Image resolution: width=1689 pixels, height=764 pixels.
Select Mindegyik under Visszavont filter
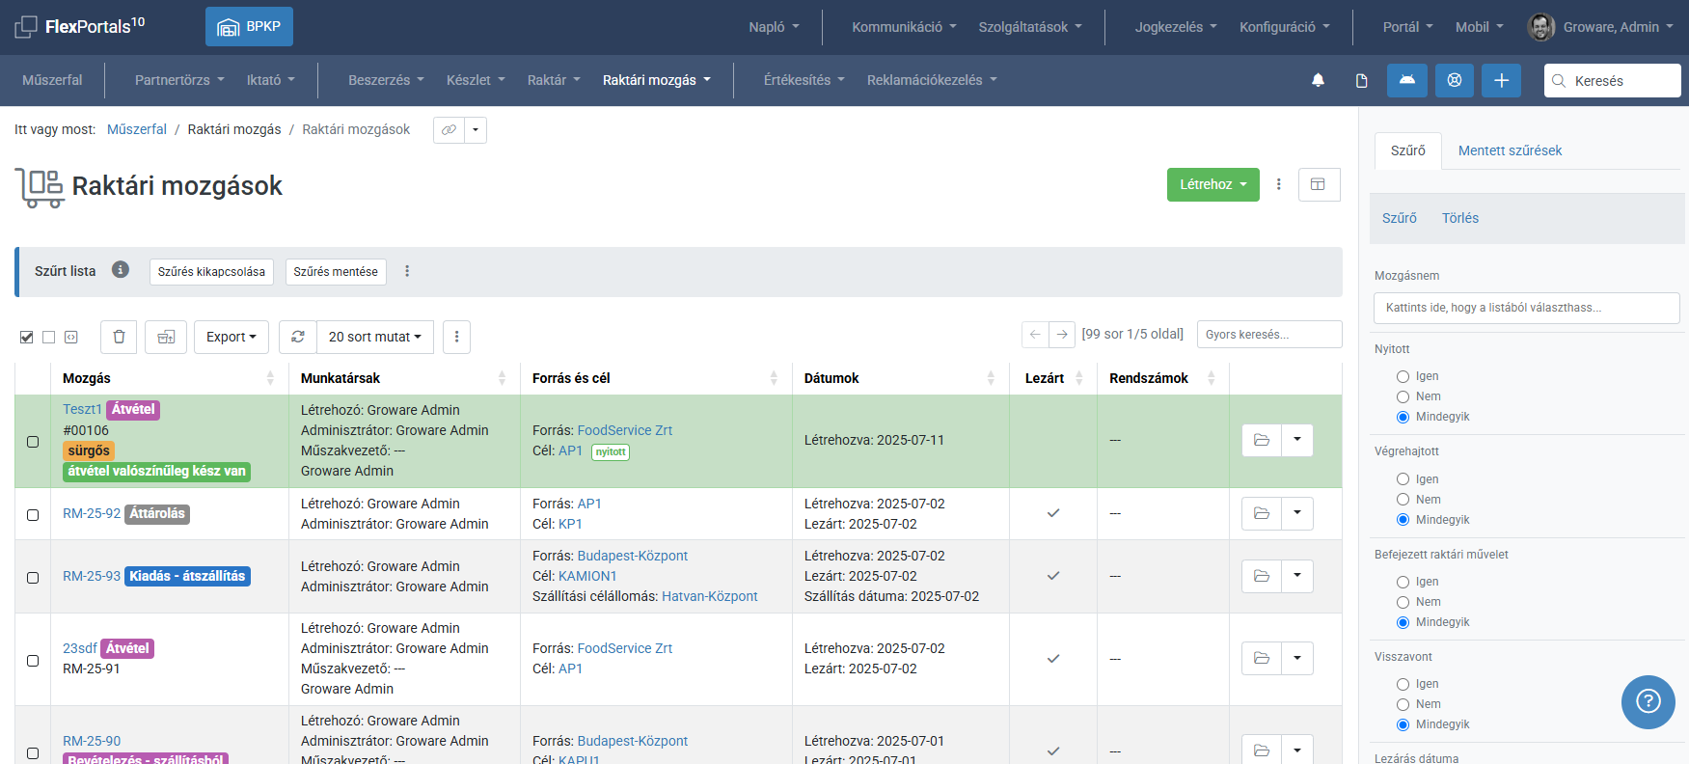(x=1403, y=724)
